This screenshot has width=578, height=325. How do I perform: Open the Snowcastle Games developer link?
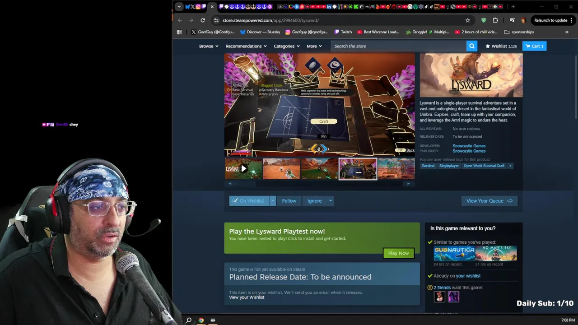469,146
